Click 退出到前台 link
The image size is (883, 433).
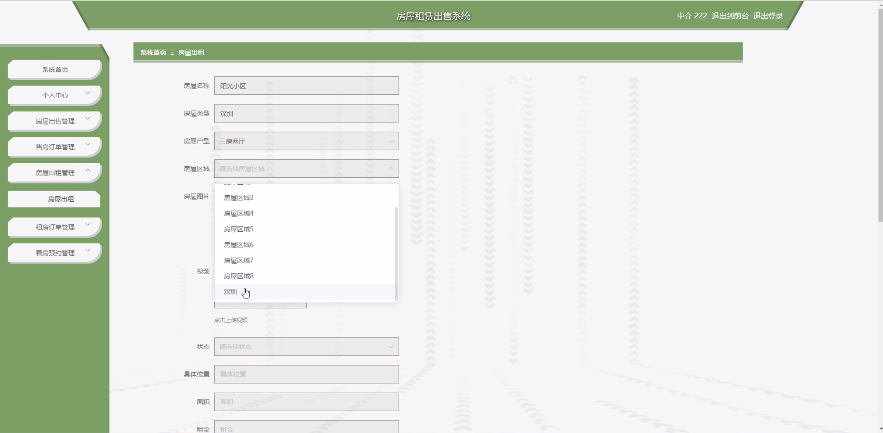tap(730, 16)
